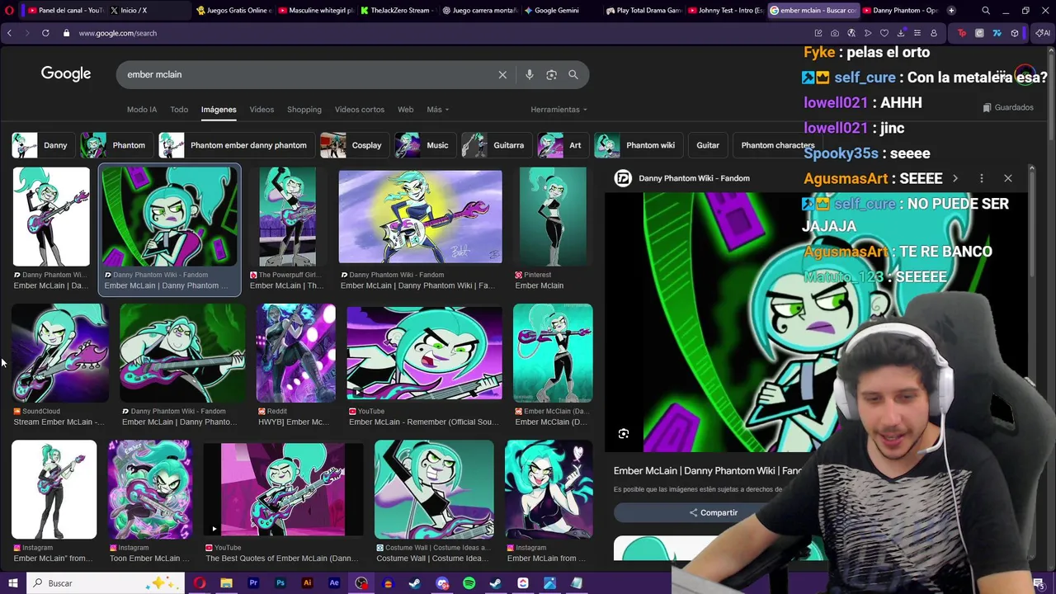This screenshot has width=1056, height=594.
Task: Open Toon Ember McLain Instagram thumbnail
Action: coord(149,489)
